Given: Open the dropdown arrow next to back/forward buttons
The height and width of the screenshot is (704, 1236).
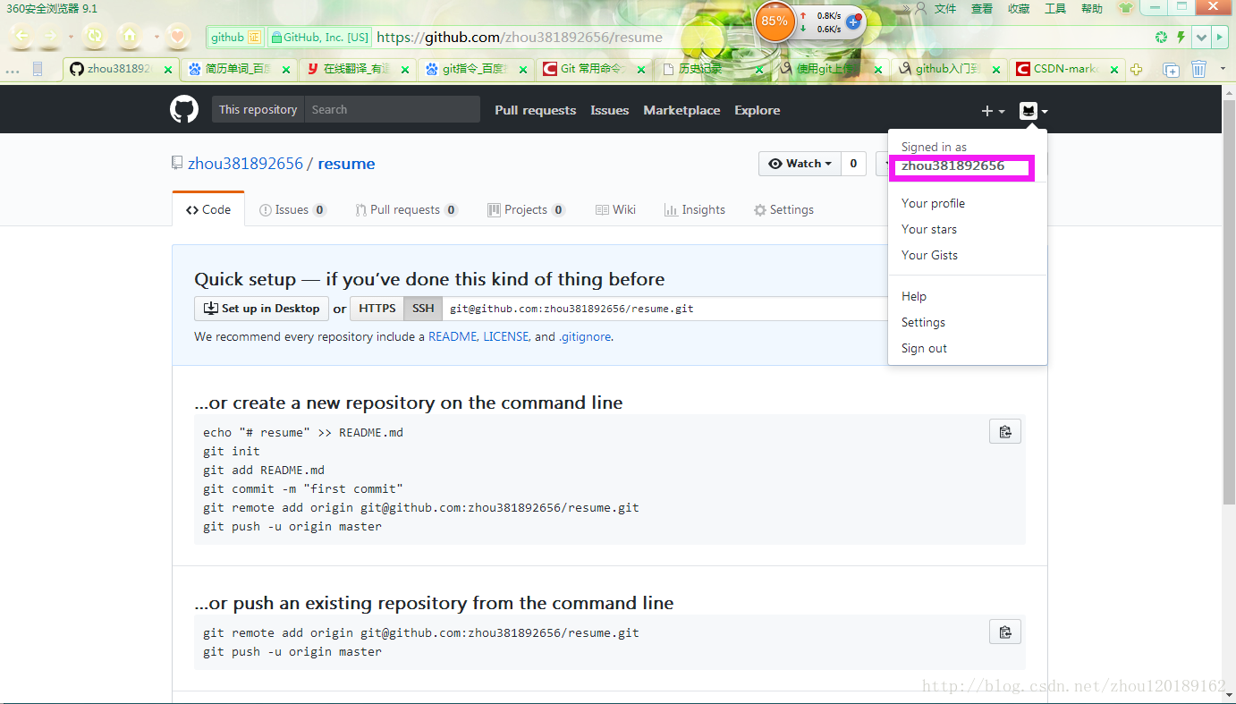Looking at the screenshot, I should 70,38.
